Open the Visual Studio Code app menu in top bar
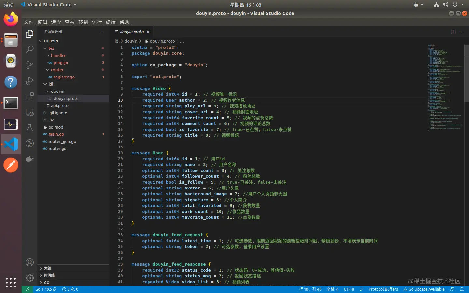Viewport: 469px width, 293px height. [48, 5]
